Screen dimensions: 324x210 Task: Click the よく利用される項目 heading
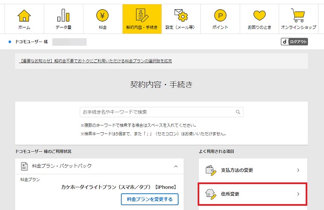pyautogui.click(x=217, y=151)
